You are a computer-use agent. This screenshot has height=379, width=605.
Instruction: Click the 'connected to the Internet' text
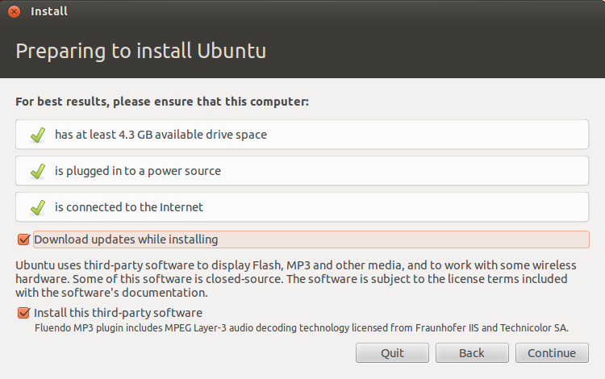pyautogui.click(x=129, y=207)
